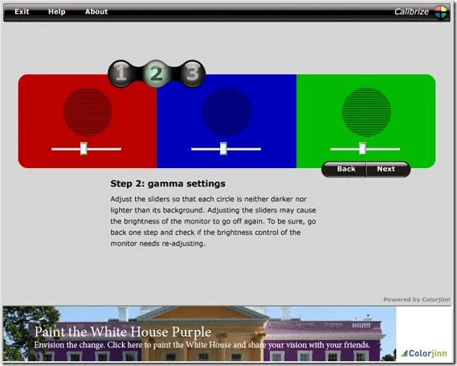Open the Help menu item

point(56,12)
